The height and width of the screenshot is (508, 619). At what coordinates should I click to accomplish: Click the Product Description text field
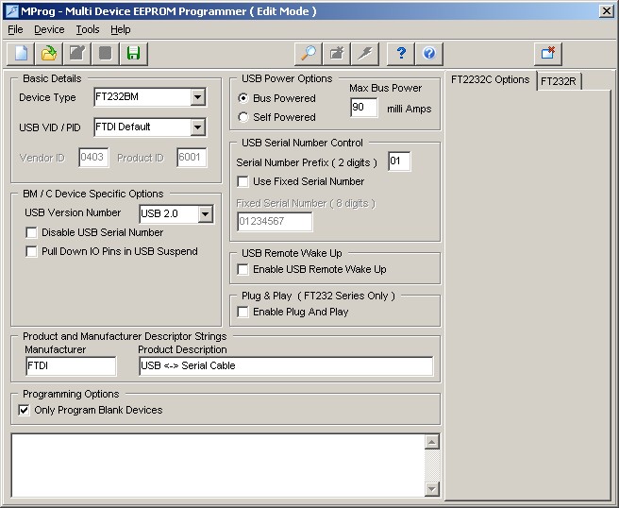click(x=285, y=366)
